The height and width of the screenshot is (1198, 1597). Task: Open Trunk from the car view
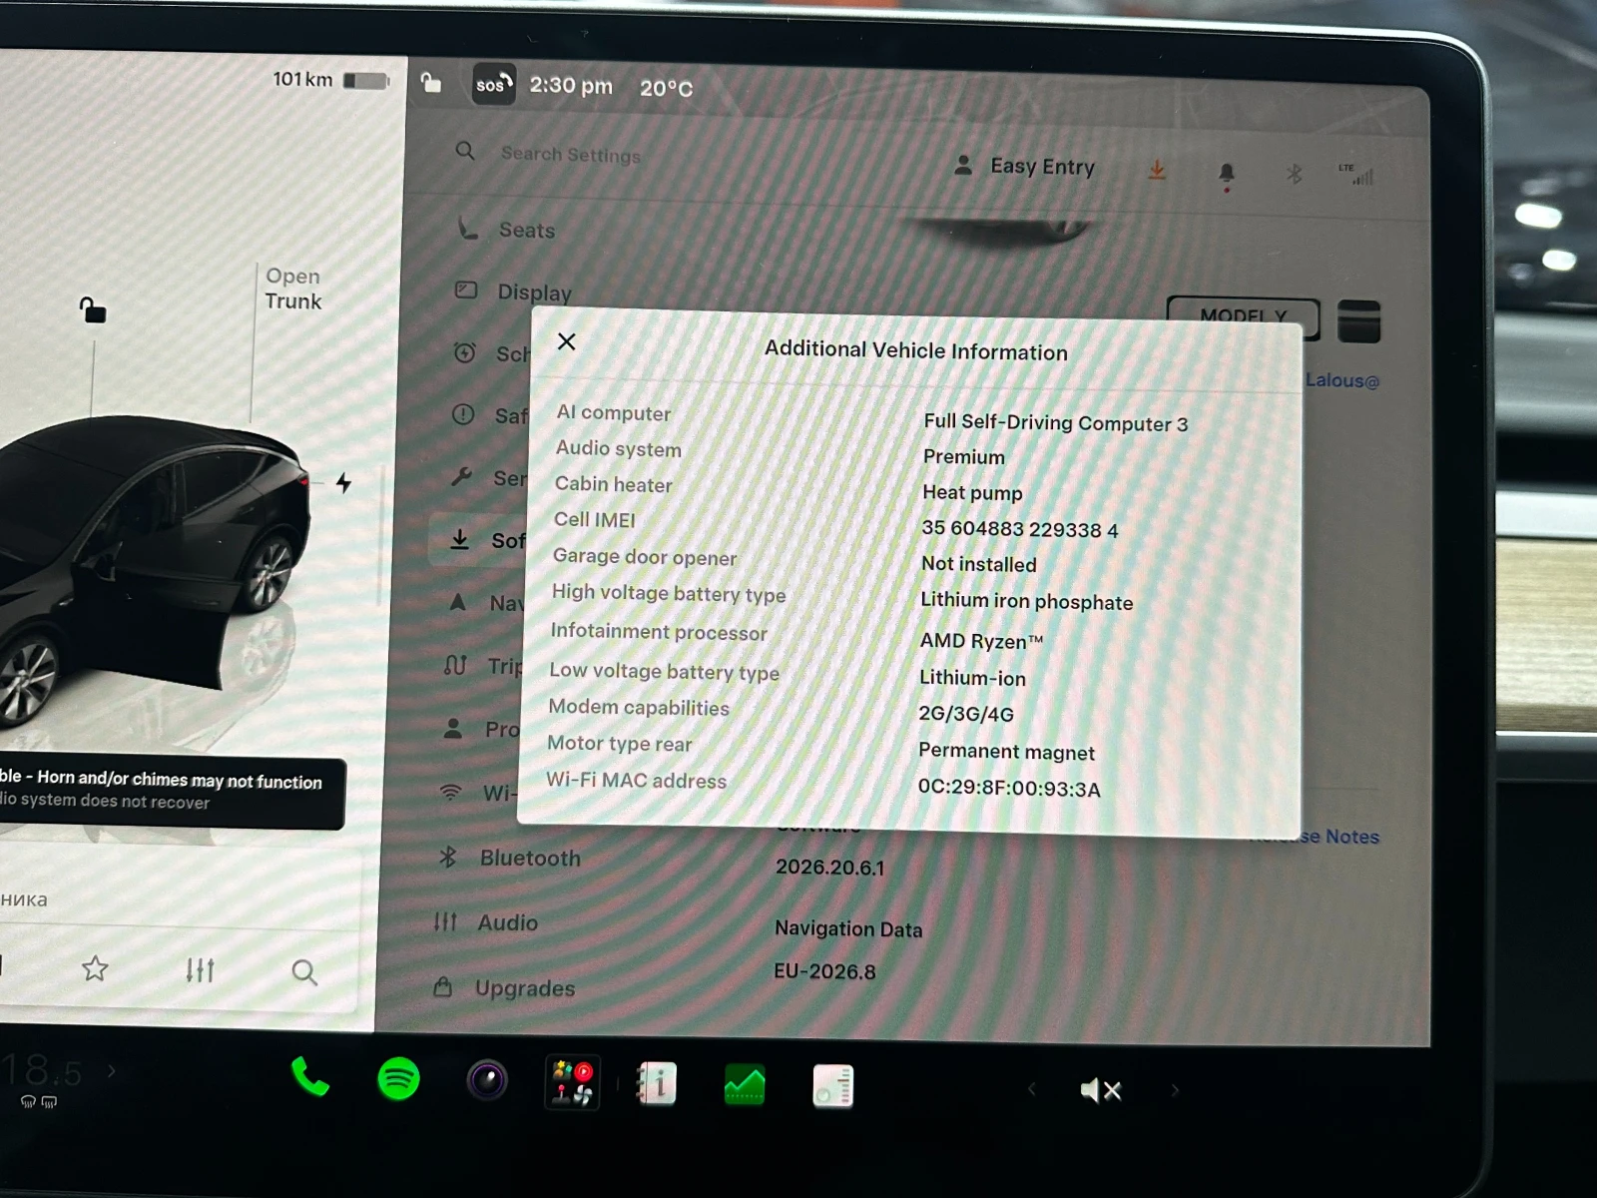pyautogui.click(x=293, y=289)
